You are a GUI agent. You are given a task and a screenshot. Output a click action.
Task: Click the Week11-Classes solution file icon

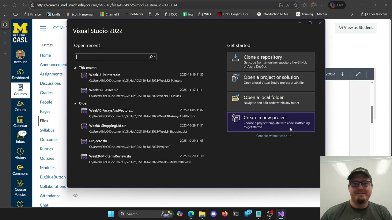point(84,90)
